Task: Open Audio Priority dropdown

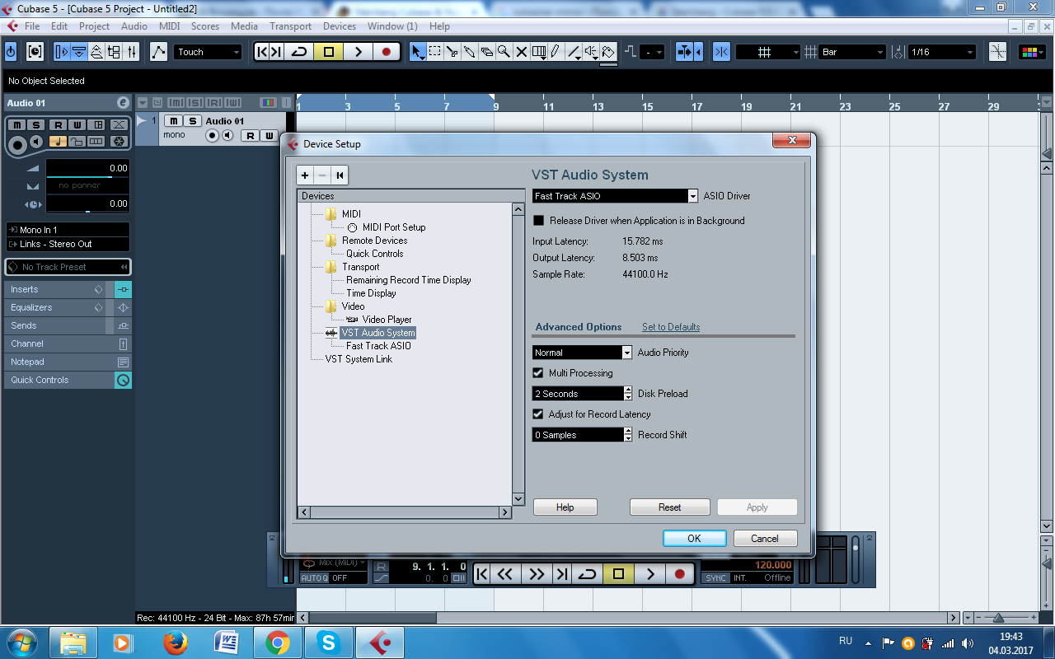Action: (x=582, y=353)
